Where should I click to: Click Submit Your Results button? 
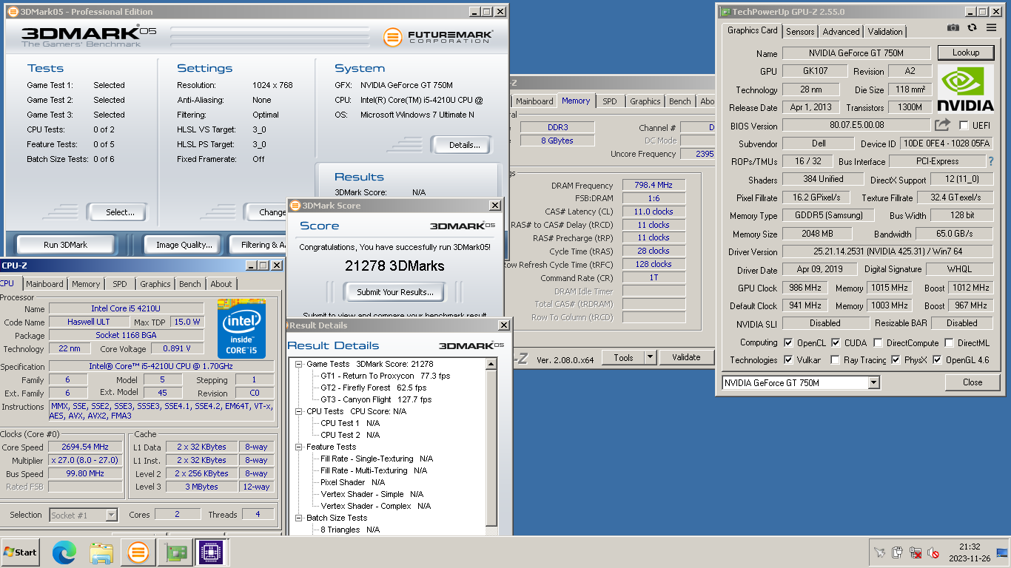coord(395,292)
